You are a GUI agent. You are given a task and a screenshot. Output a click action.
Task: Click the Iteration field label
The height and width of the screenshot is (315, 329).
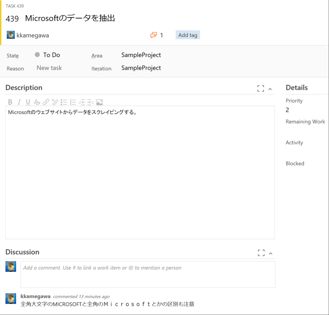101,69
